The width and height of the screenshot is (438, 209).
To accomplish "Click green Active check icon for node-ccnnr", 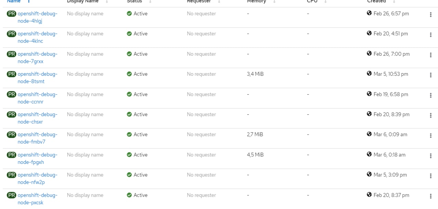I will [129, 94].
